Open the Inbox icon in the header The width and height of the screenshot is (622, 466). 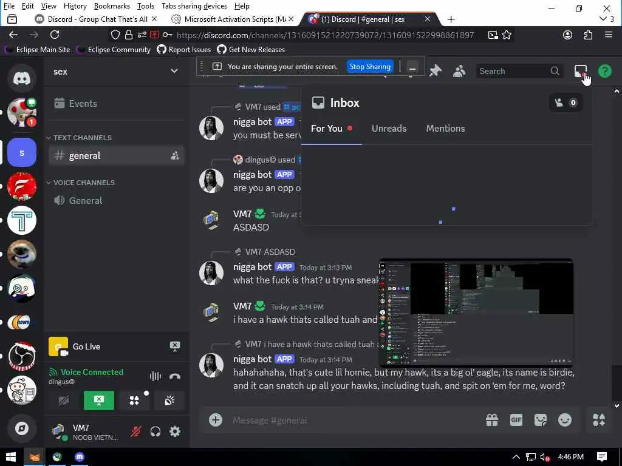pos(580,72)
